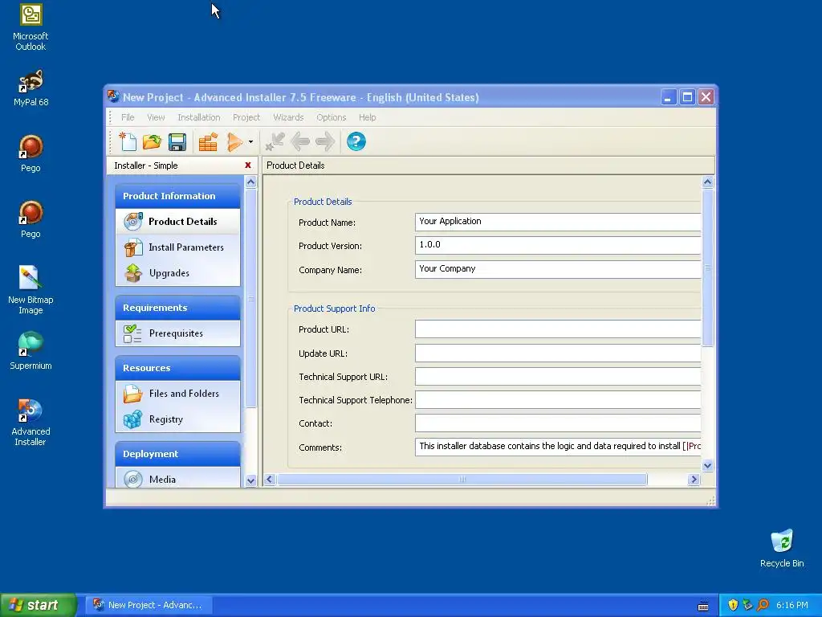Click New Project taskbar button
This screenshot has height=617, width=822.
[149, 605]
